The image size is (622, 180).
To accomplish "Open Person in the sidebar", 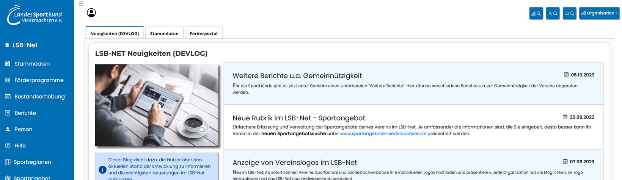I will coord(19,129).
